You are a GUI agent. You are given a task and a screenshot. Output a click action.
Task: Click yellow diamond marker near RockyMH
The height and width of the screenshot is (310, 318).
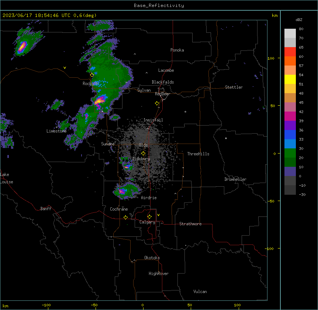point(92,75)
